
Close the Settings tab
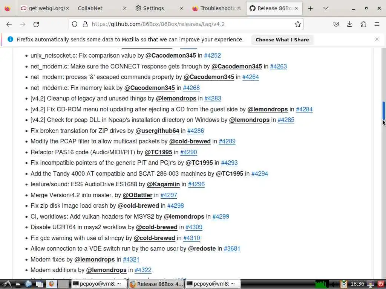coord(182,8)
